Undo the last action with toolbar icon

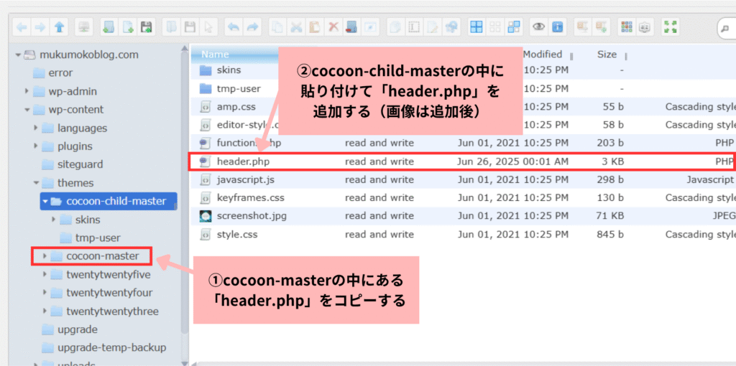pos(234,27)
